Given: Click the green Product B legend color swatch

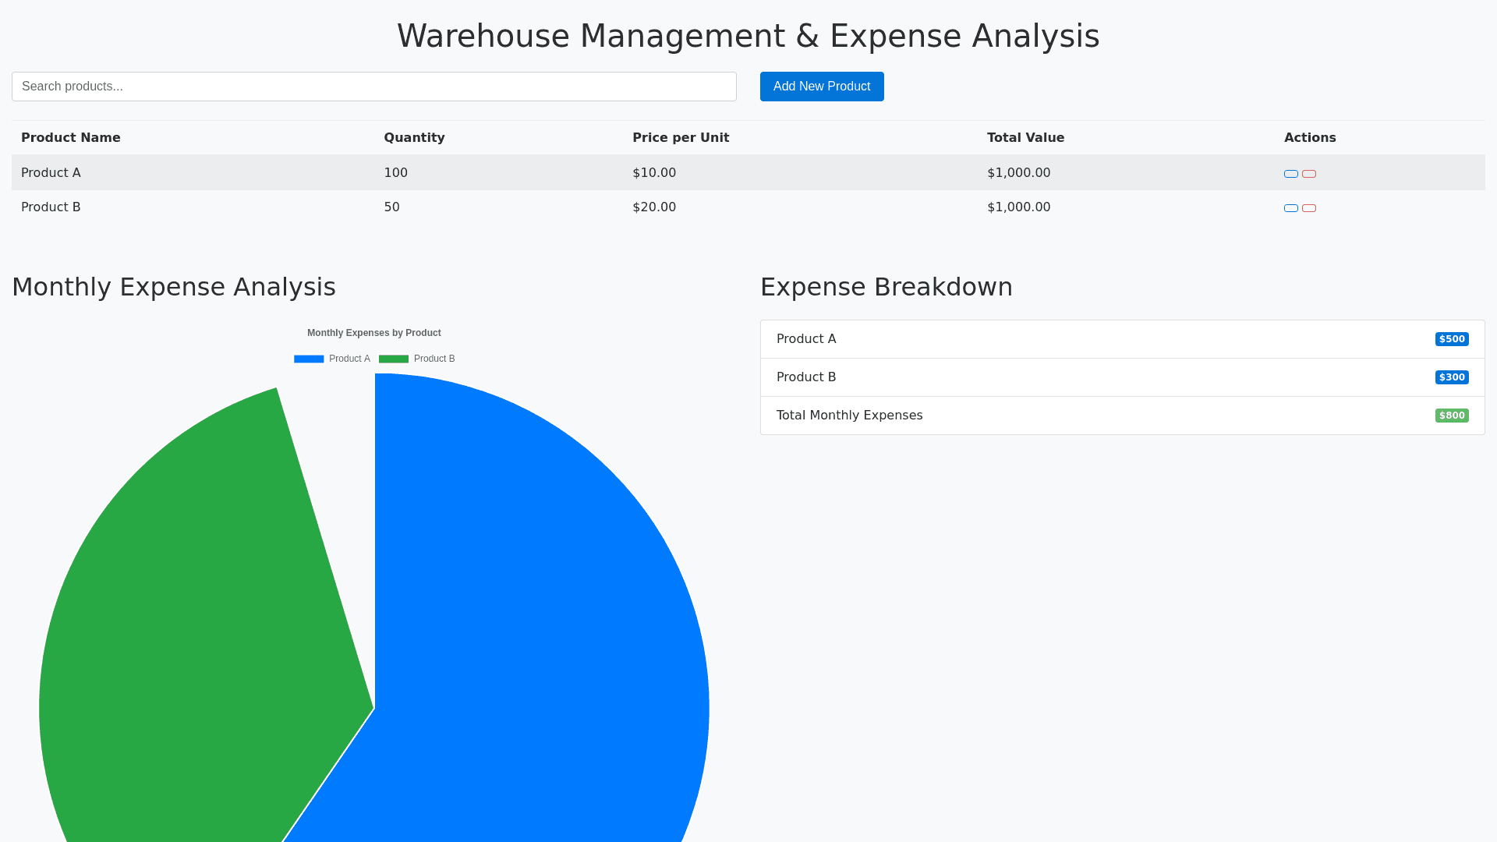Looking at the screenshot, I should (394, 359).
